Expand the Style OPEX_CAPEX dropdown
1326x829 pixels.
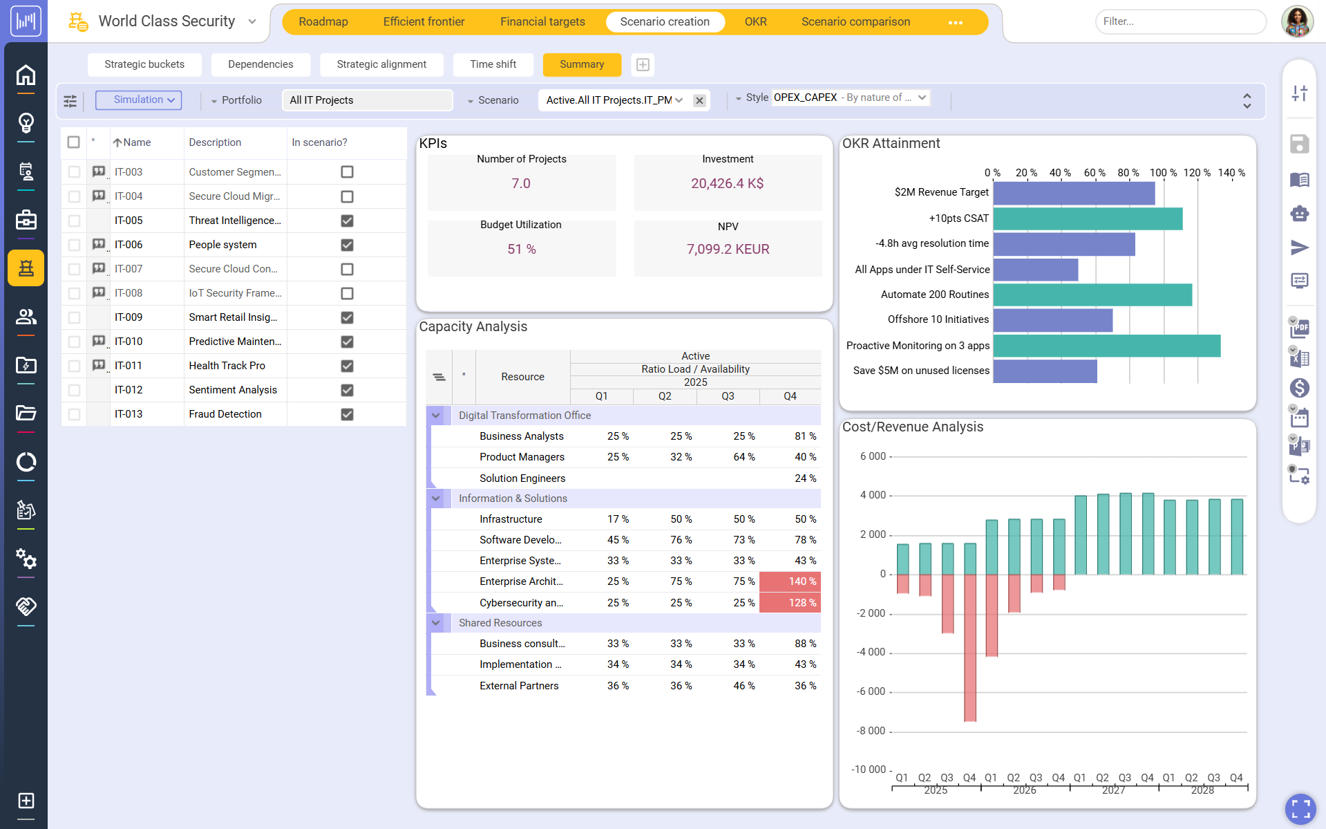pyautogui.click(x=922, y=97)
